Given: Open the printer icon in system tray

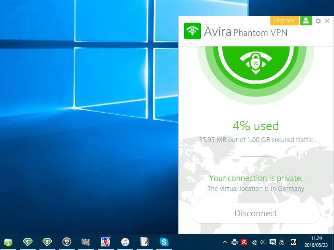Looking at the screenshot, I should pos(234,242).
